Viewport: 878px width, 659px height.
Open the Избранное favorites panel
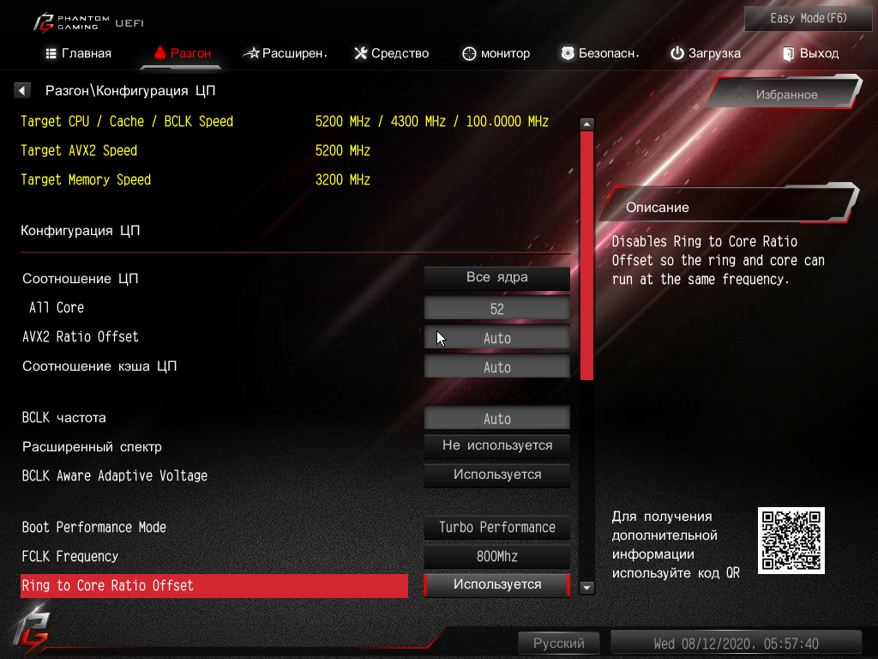tap(786, 94)
